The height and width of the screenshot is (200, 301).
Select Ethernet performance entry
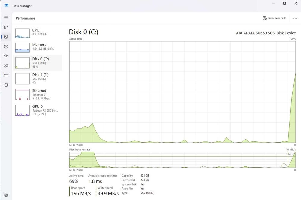pos(37,94)
